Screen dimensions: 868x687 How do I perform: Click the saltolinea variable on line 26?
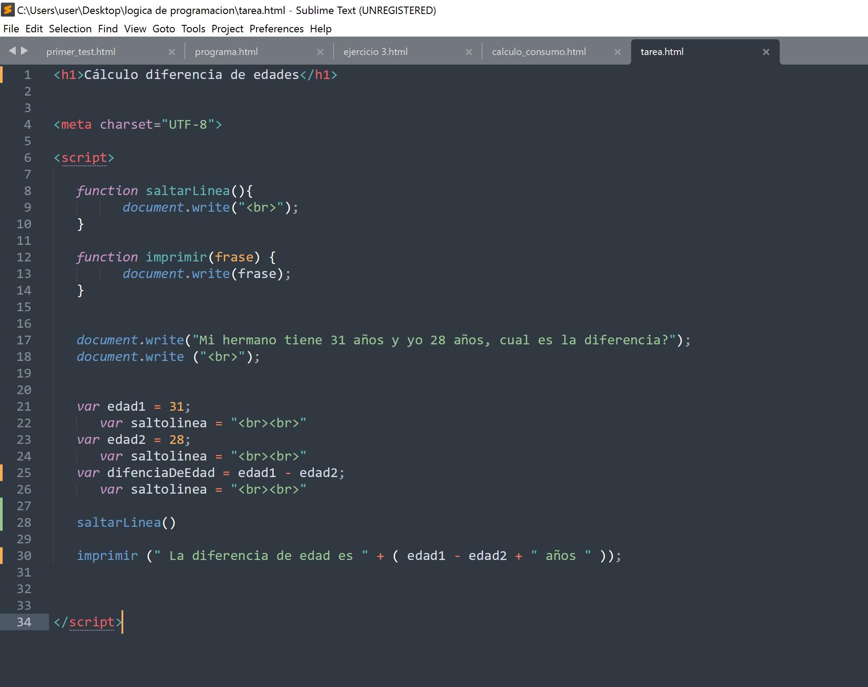click(x=169, y=489)
